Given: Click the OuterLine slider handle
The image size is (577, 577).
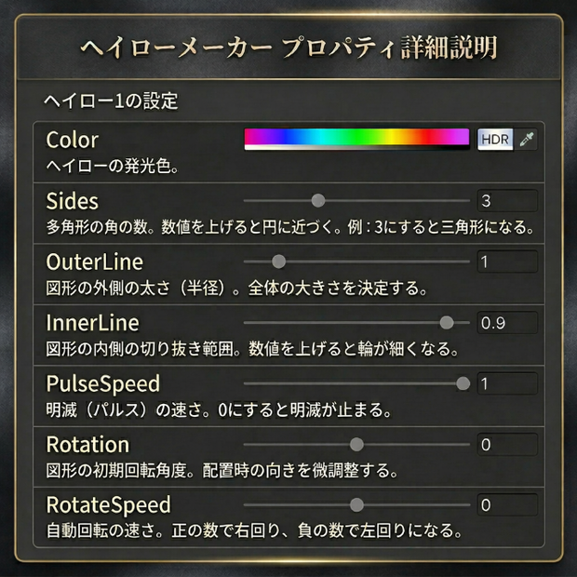Looking at the screenshot, I should pyautogui.click(x=278, y=262).
